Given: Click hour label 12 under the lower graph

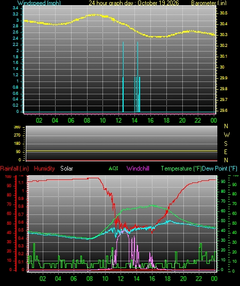Looking at the screenshot, I should click(121, 279).
